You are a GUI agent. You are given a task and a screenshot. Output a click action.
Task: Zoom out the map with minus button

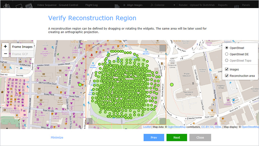(x=6, y=54)
